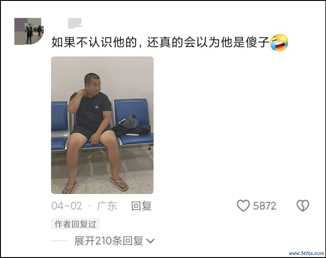This screenshot has width=326, height=258.
Task: Open the commenter's avatar profile
Action: (29, 31)
